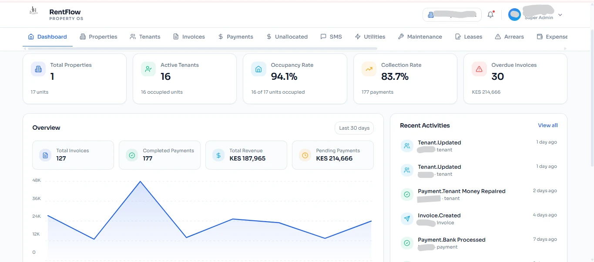Screen dimensions: 594x262
Task: Click the Total Invoices document icon
Action: pos(45,155)
